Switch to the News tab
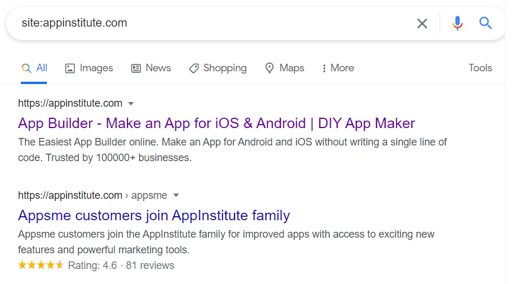Image resolution: width=512 pixels, height=284 pixels. [x=151, y=68]
